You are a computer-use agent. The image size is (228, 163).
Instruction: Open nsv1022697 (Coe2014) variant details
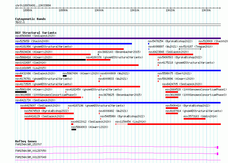coord(31,63)
